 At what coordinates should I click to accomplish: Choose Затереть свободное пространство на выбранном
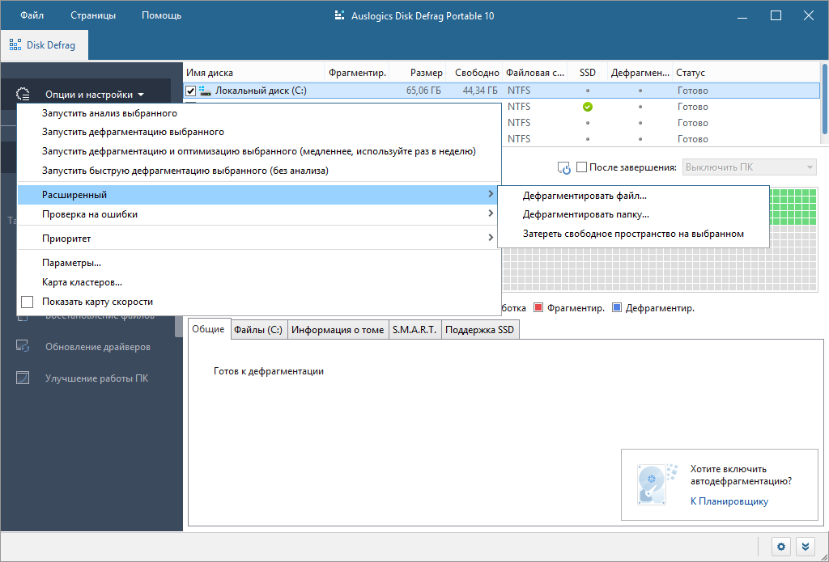click(x=633, y=234)
